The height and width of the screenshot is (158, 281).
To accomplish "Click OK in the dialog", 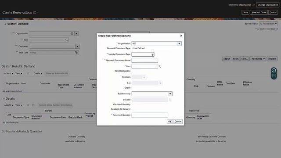I will pyautogui.click(x=170, y=122).
